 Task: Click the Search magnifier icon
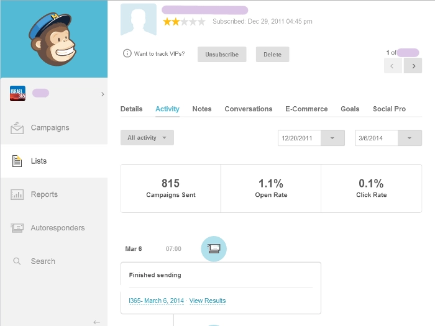coord(17,261)
